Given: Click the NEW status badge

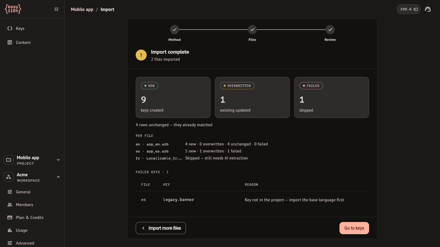Looking at the screenshot, I should (149, 86).
